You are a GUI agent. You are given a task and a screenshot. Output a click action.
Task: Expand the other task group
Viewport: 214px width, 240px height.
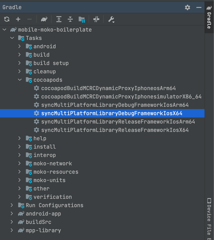click(19, 188)
